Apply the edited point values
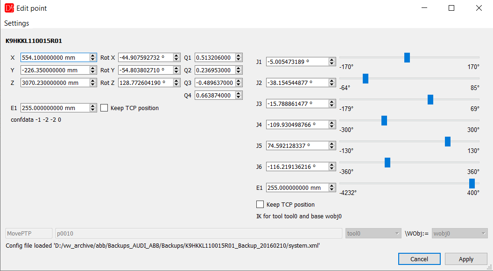The width and height of the screenshot is (493, 271). click(x=466, y=259)
